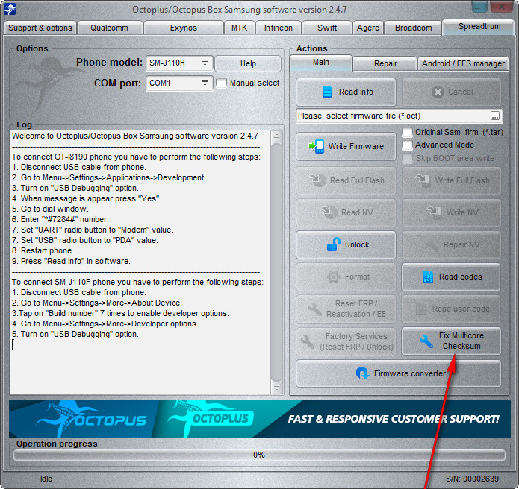
Task: Click the customer support banner text
Action: click(x=394, y=419)
